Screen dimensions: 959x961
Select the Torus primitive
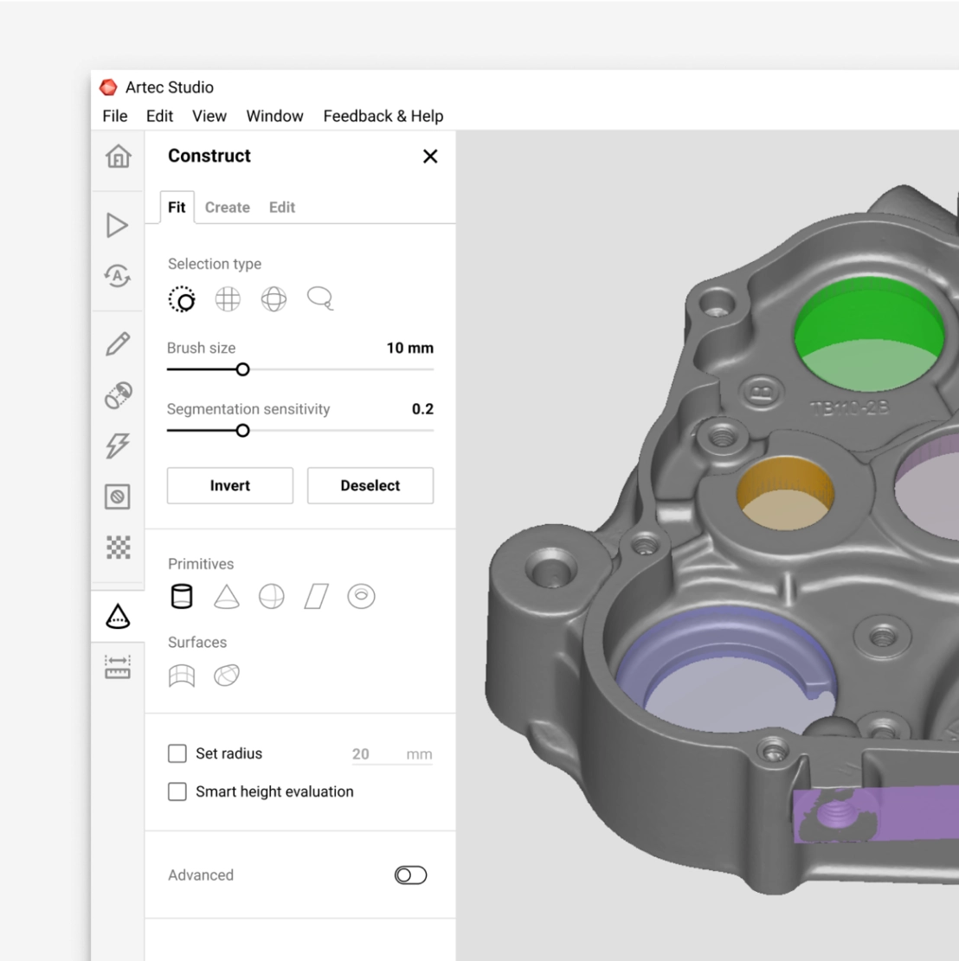[361, 597]
